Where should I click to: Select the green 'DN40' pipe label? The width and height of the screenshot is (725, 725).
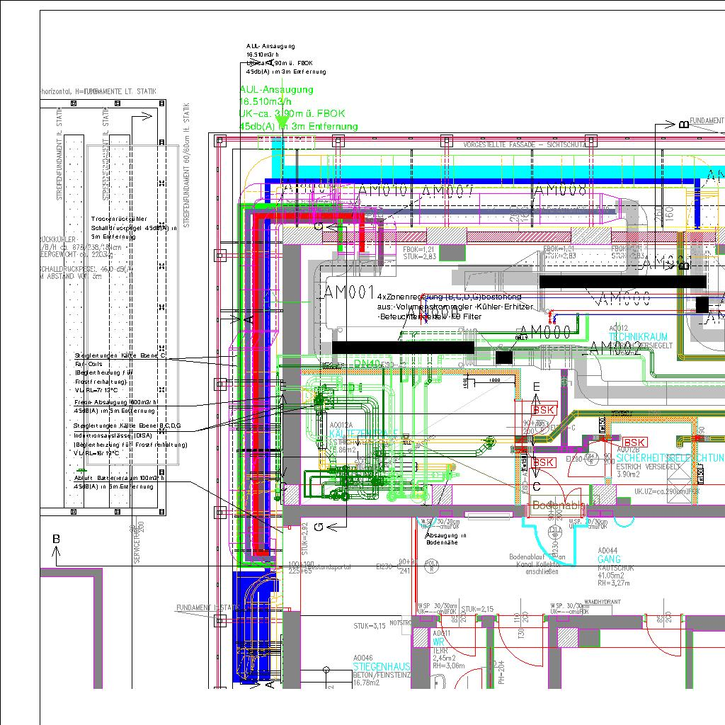click(367, 365)
